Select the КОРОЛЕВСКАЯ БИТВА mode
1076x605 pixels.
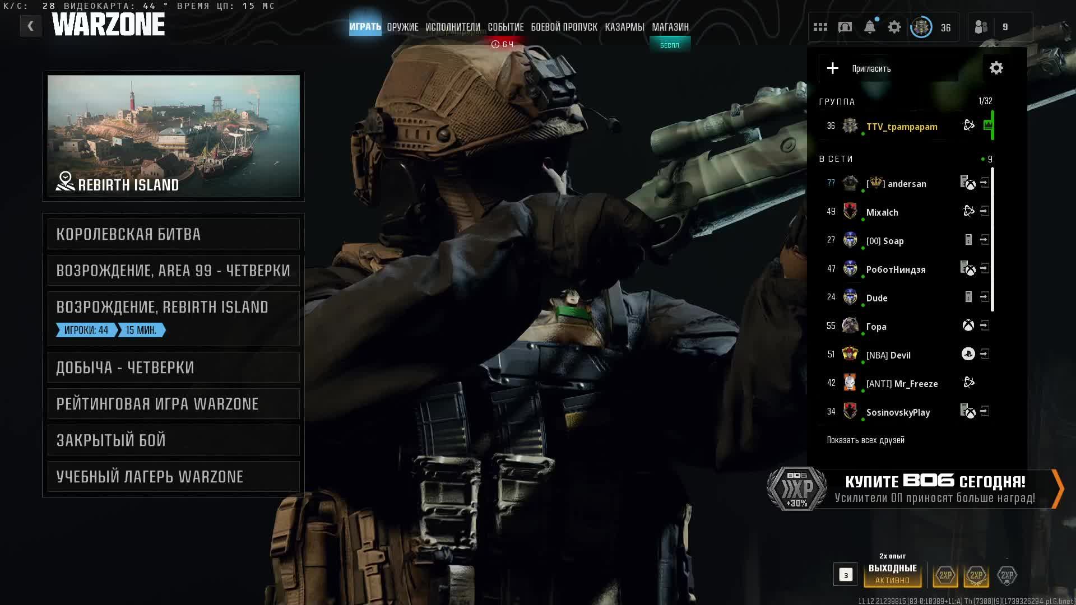pos(174,234)
